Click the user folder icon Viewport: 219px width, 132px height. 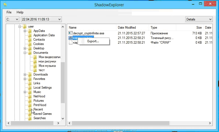pyautogui.click(x=25, y=26)
